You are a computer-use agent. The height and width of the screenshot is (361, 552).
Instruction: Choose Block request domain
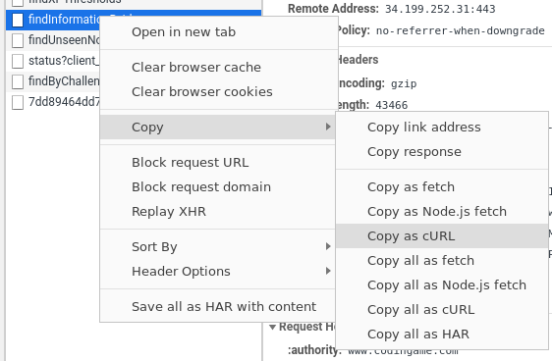[218, 187]
